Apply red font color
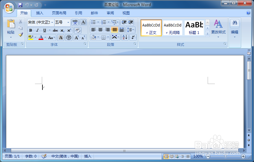Screen dimensions: 254x162 click(41, 38)
